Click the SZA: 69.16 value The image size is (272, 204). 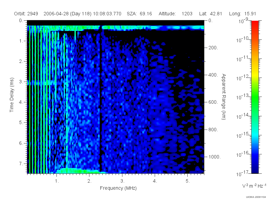[x=139, y=14]
